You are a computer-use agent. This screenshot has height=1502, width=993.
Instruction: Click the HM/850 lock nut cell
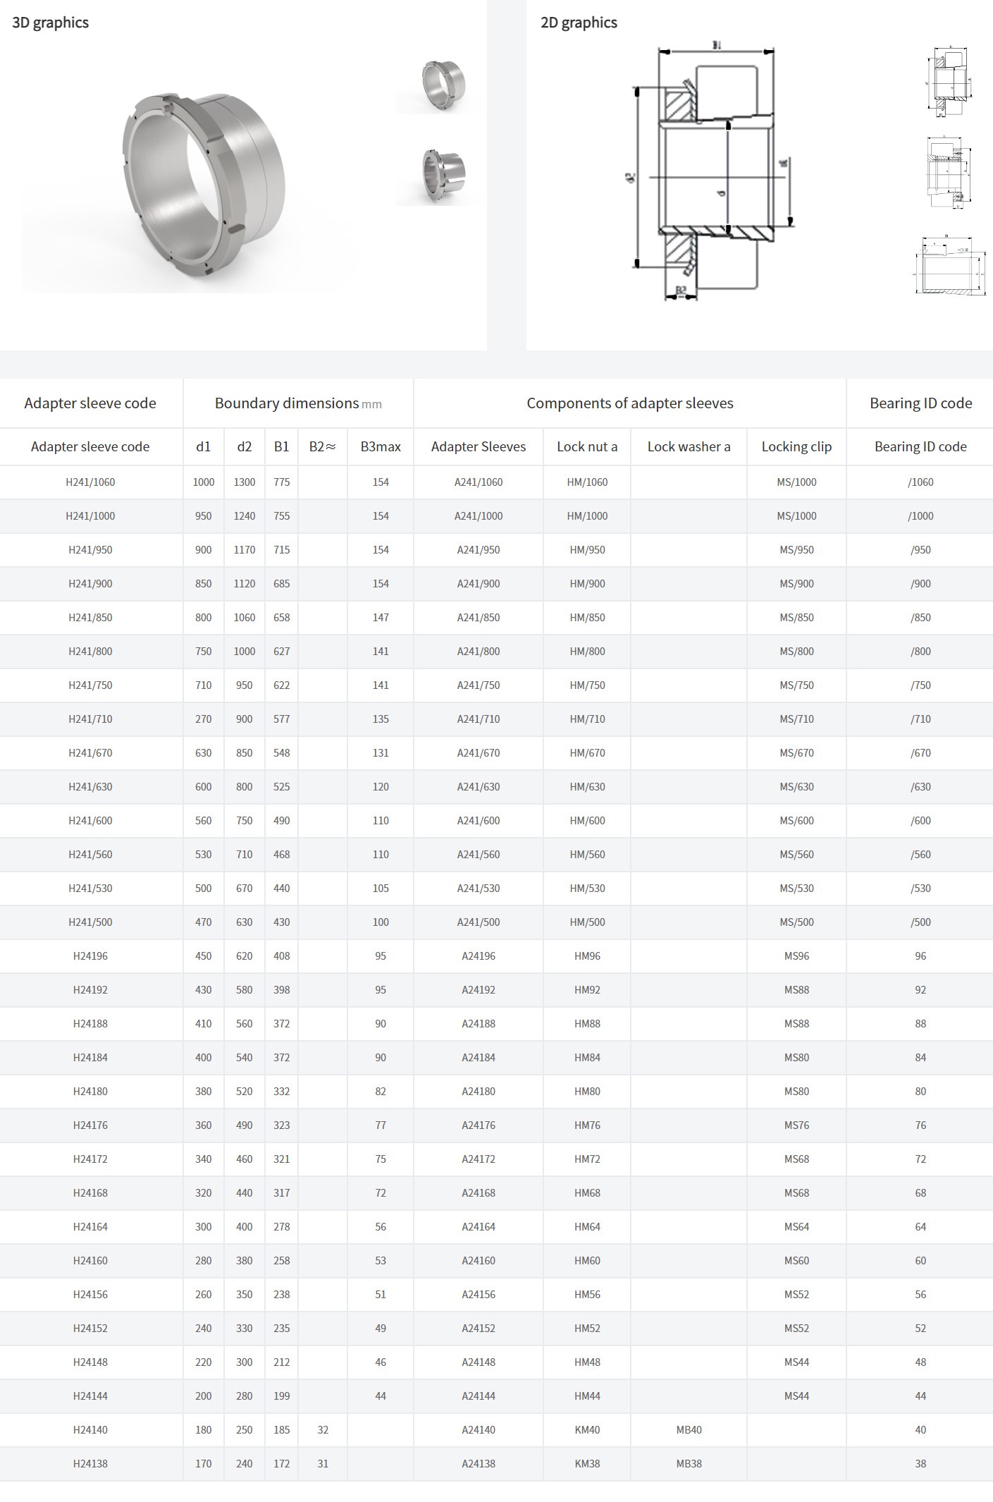pyautogui.click(x=587, y=618)
